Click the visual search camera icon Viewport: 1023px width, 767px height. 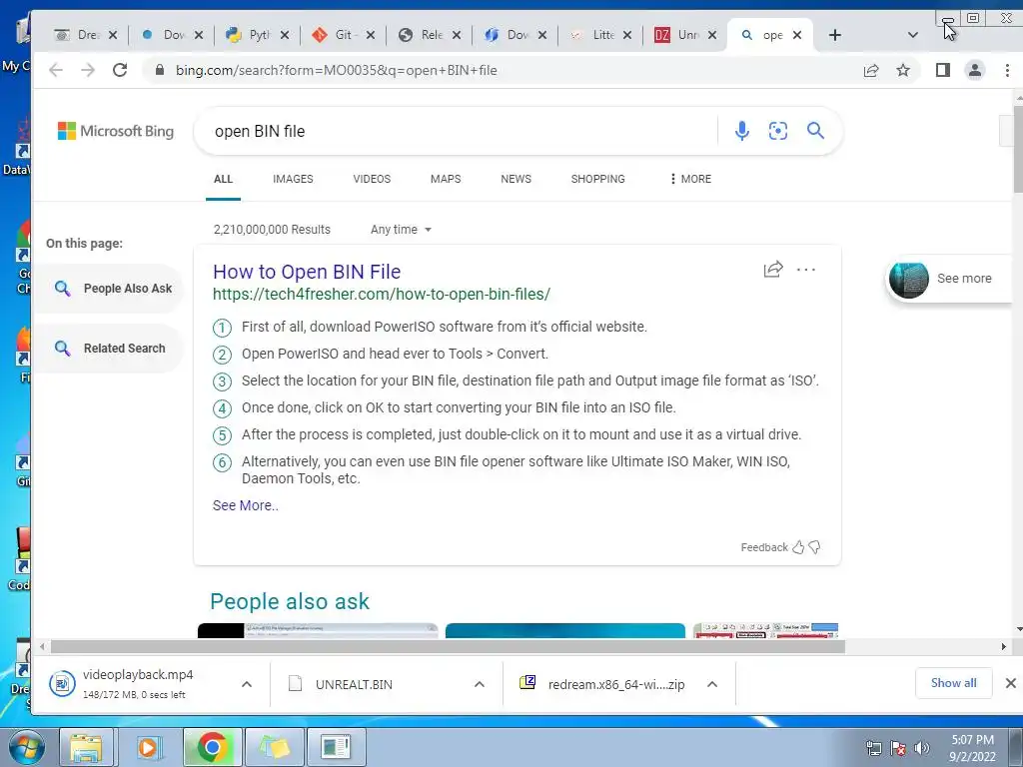click(777, 131)
